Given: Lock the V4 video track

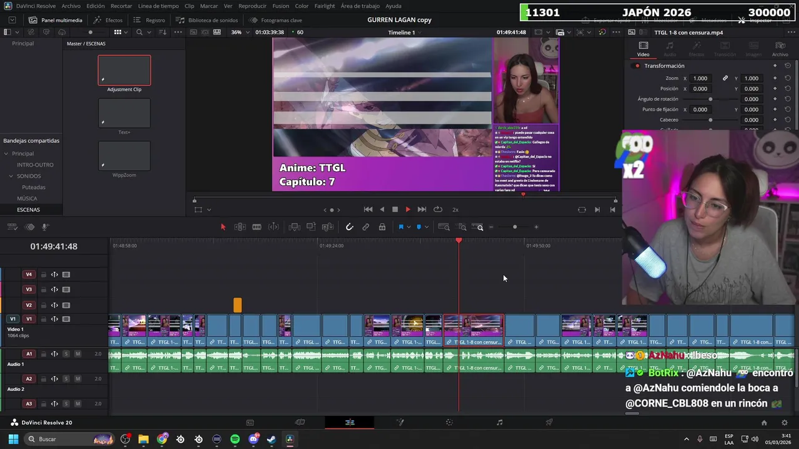Looking at the screenshot, I should click(x=44, y=274).
